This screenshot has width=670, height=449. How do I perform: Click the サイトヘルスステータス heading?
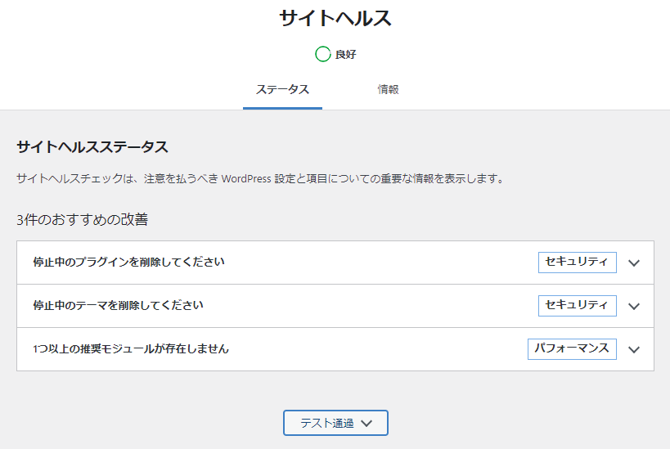(92, 147)
